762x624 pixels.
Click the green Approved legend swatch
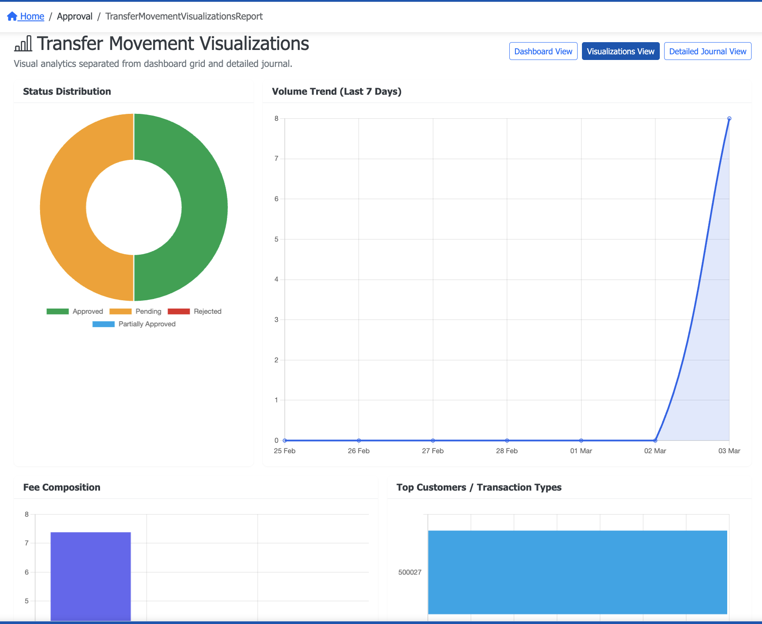58,312
